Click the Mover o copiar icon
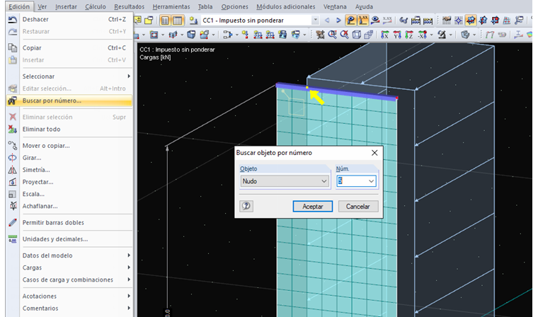538x317 pixels. click(12, 146)
